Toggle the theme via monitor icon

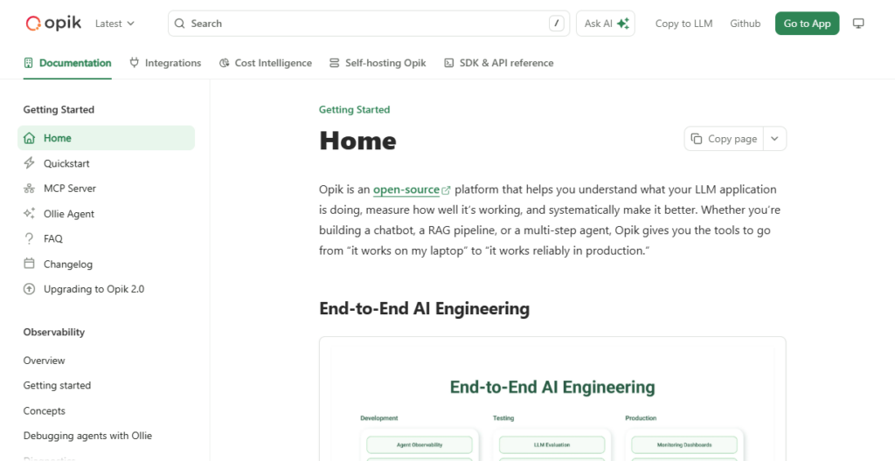click(858, 24)
